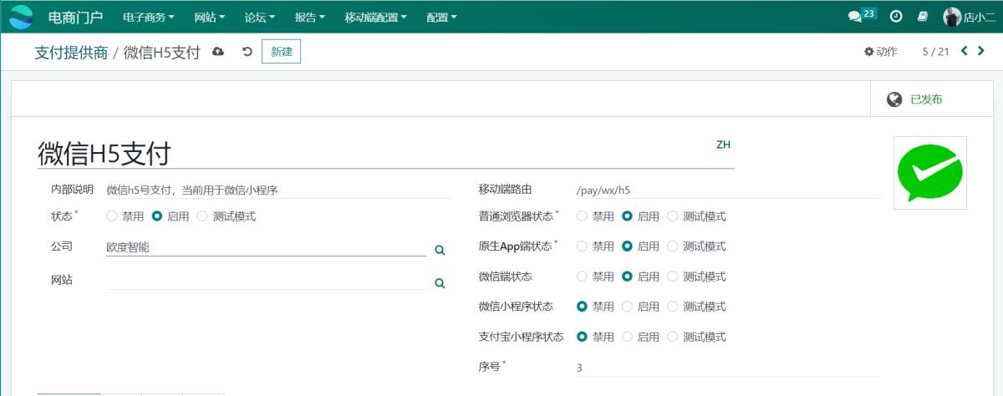Edit the 序号 field value 3
Image resolution: width=1003 pixels, height=396 pixels.
[728, 368]
